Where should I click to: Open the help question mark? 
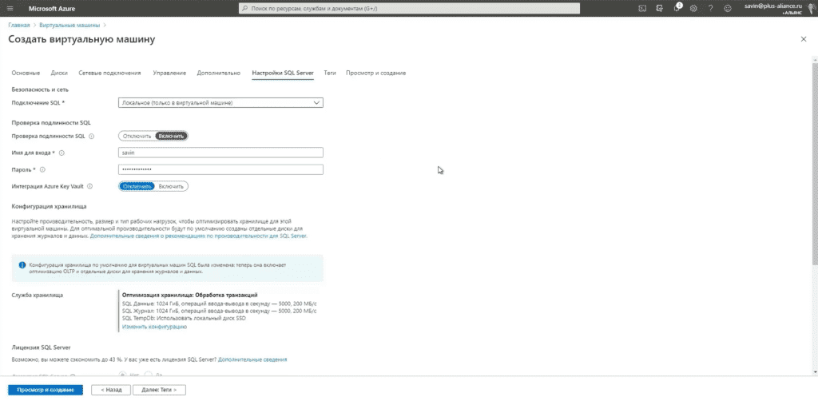pos(710,8)
